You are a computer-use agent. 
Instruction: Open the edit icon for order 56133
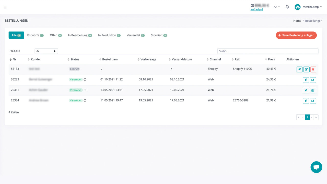(x=306, y=69)
